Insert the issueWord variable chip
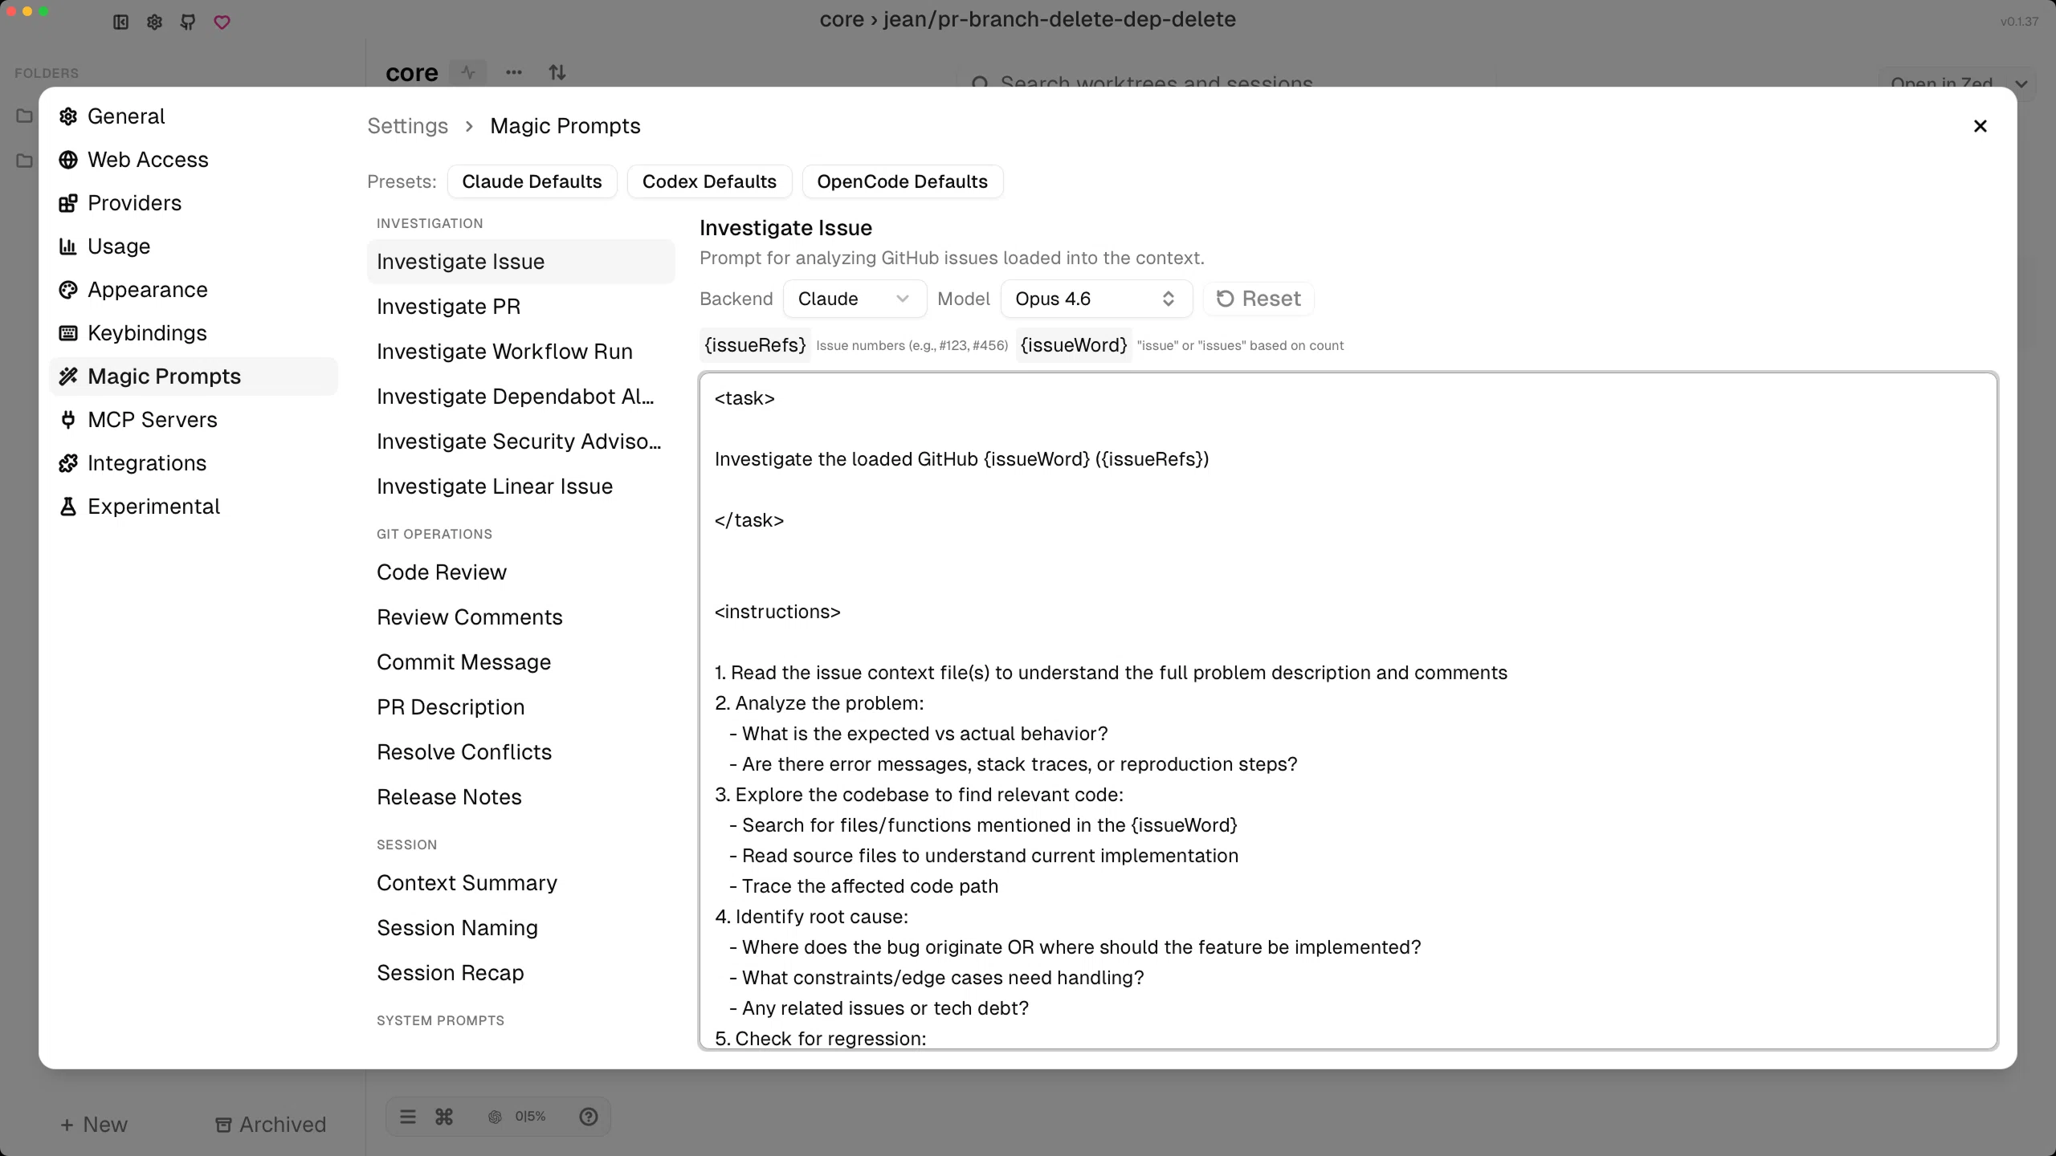The width and height of the screenshot is (2056, 1156). click(x=1074, y=345)
